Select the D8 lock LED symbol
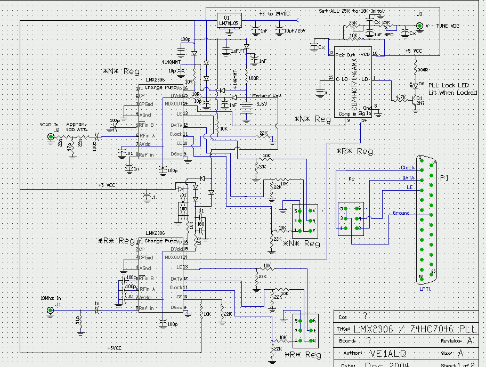Image resolution: width=486 pixels, height=367 pixels. pyautogui.click(x=415, y=86)
